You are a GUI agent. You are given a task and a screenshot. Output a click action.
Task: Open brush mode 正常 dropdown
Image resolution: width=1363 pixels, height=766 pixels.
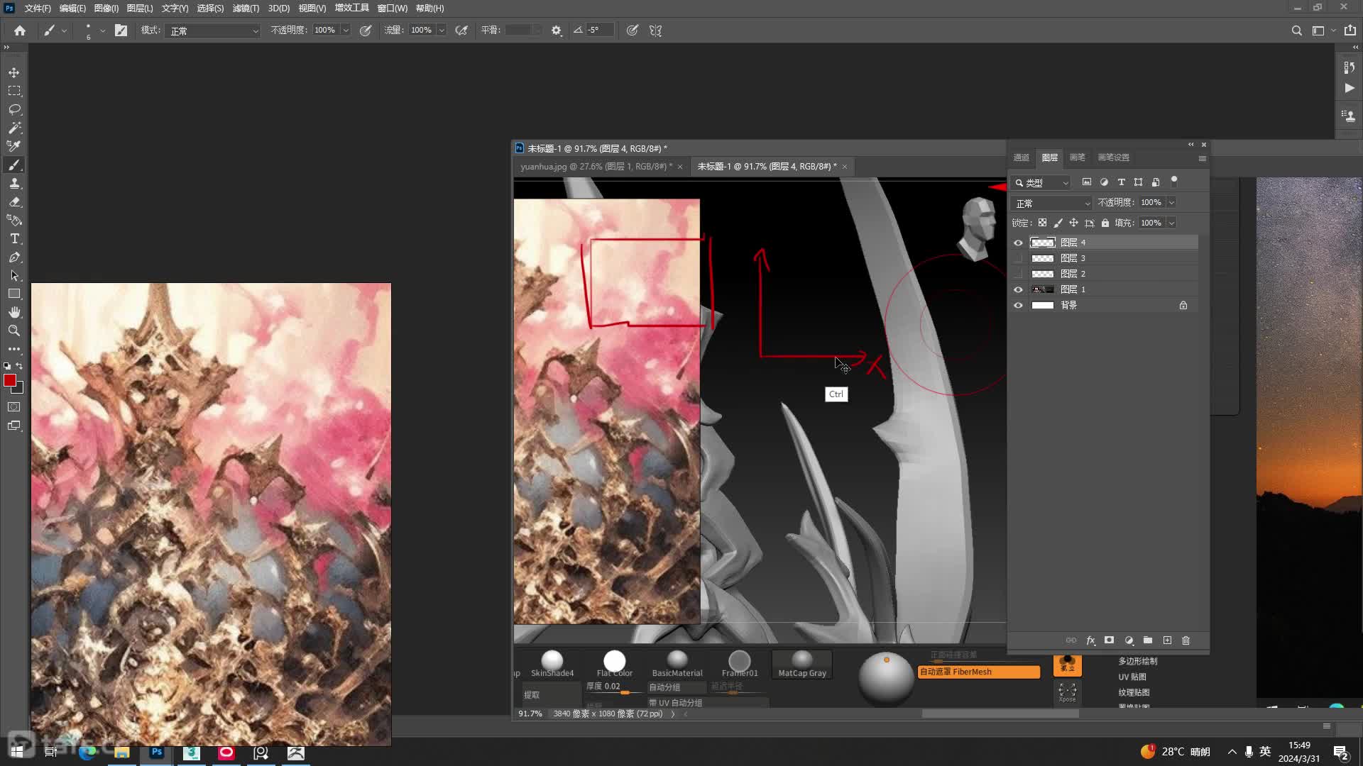coord(214,30)
